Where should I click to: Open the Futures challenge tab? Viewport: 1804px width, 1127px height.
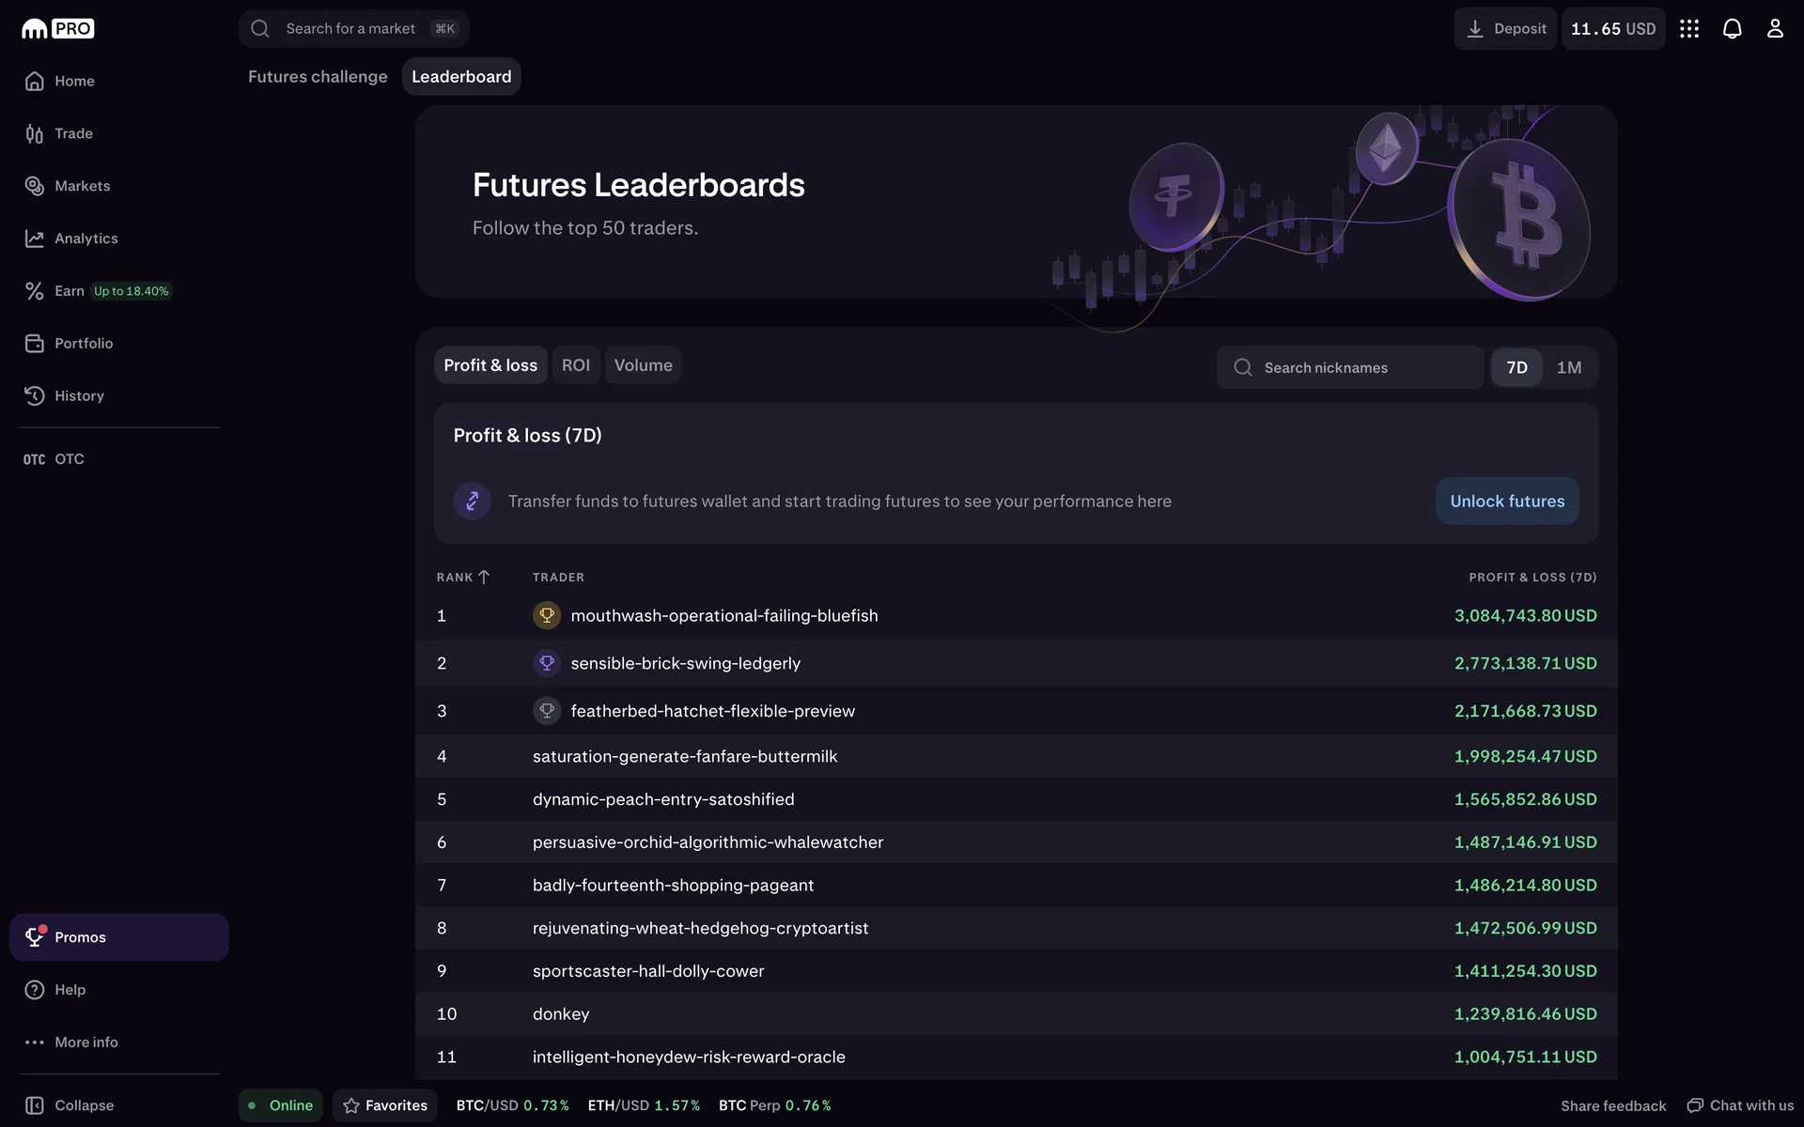click(318, 77)
